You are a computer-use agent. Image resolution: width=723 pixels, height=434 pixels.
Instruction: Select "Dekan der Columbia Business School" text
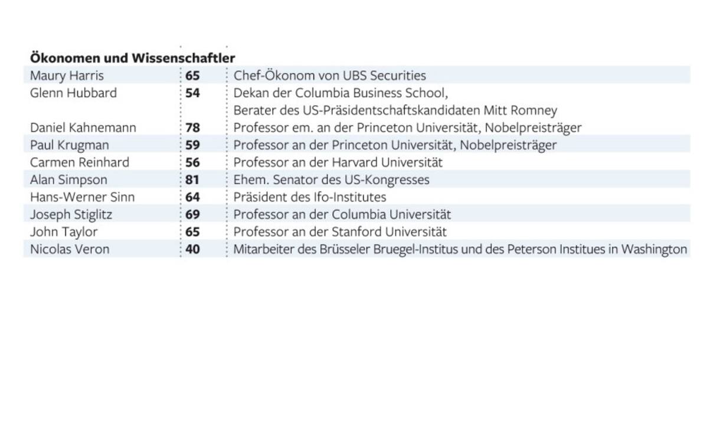coord(341,93)
